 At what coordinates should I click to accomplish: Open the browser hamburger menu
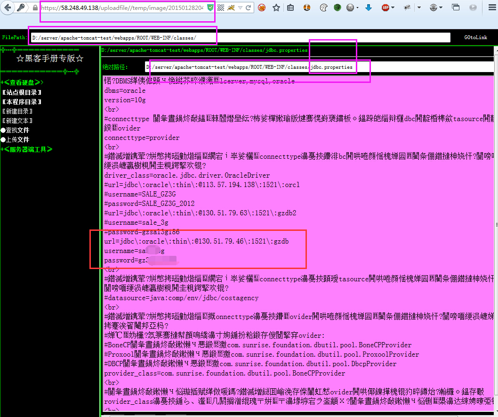pos(492,8)
